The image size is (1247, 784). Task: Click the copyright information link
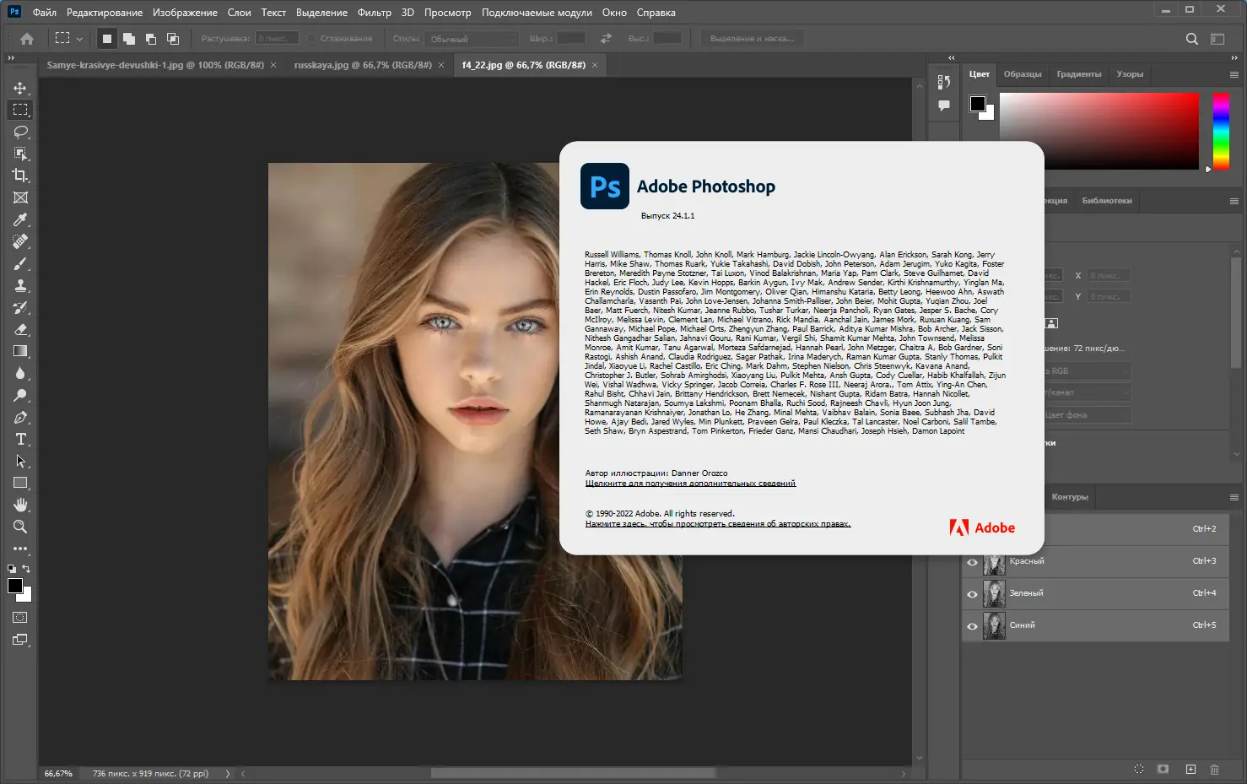point(717,524)
